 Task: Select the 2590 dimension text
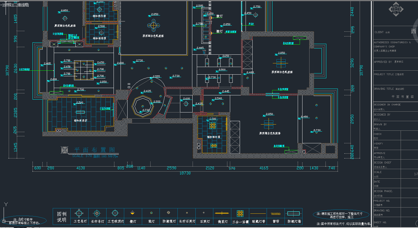point(172,168)
